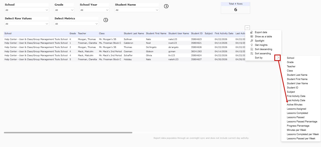The image size is (321, 147).
Task: Choose Active Minutes in sort submenu
Action: click(x=294, y=105)
